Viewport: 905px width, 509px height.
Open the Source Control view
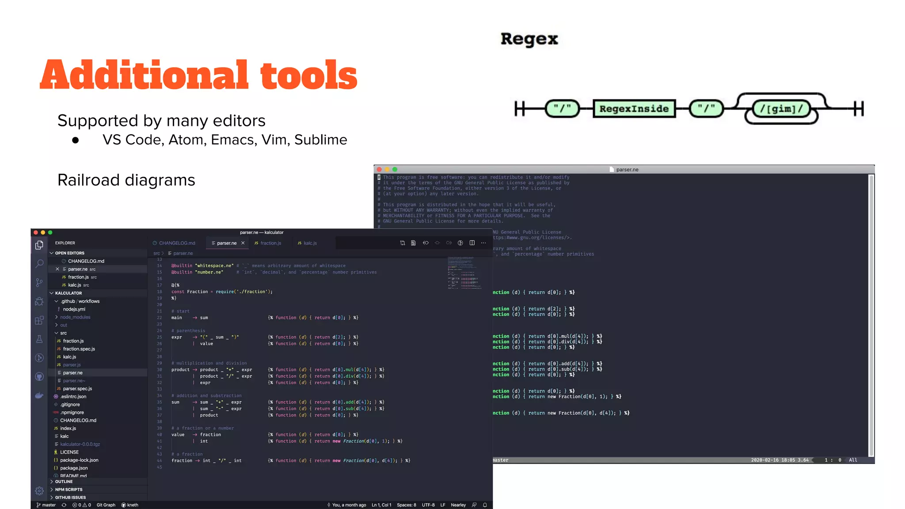click(39, 282)
